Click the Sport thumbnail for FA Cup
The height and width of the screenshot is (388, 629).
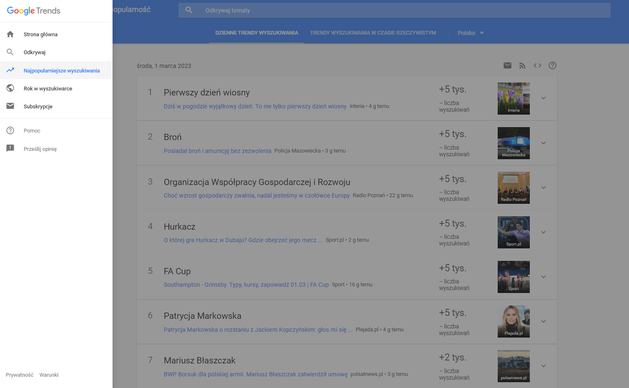514,277
